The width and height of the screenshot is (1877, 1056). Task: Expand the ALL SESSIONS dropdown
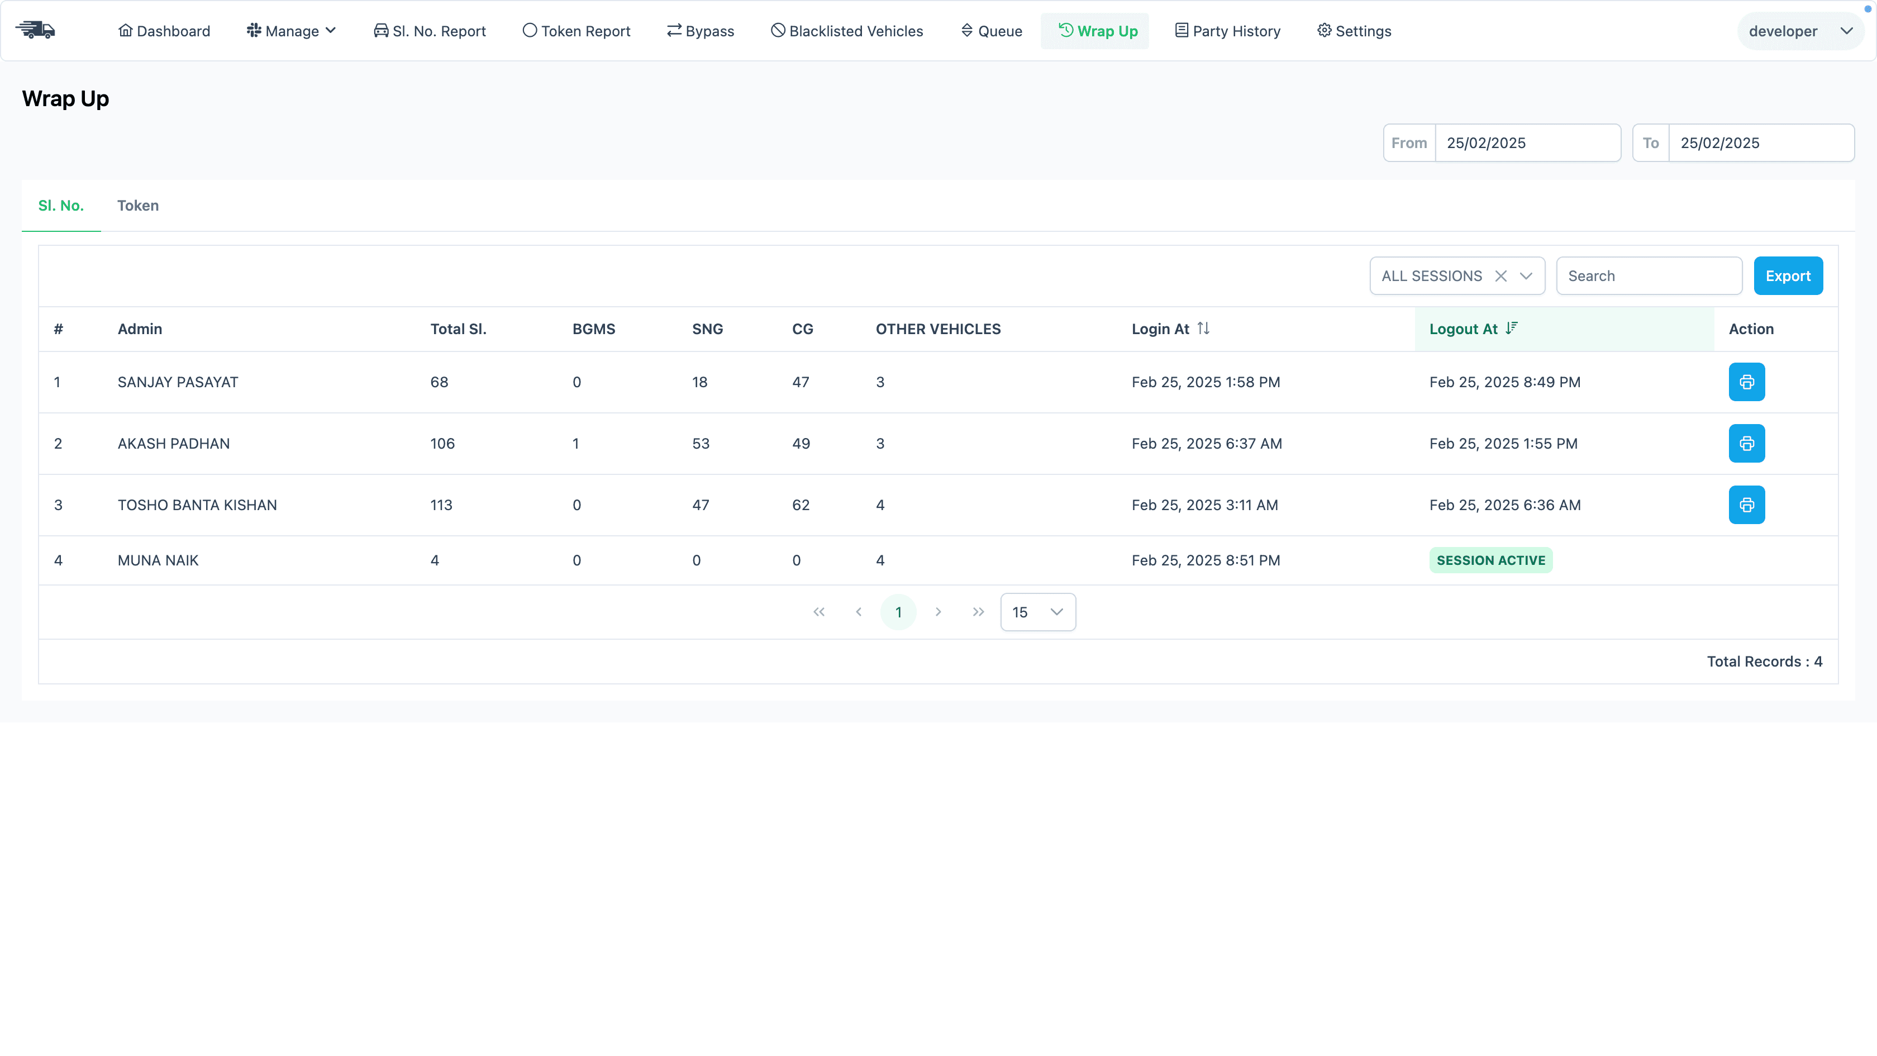(x=1527, y=275)
